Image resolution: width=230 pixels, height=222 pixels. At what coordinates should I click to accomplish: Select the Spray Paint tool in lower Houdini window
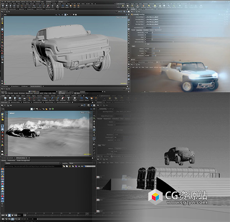click(63, 98)
